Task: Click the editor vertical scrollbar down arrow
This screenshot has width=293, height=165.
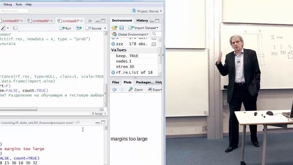Action: click(x=105, y=105)
